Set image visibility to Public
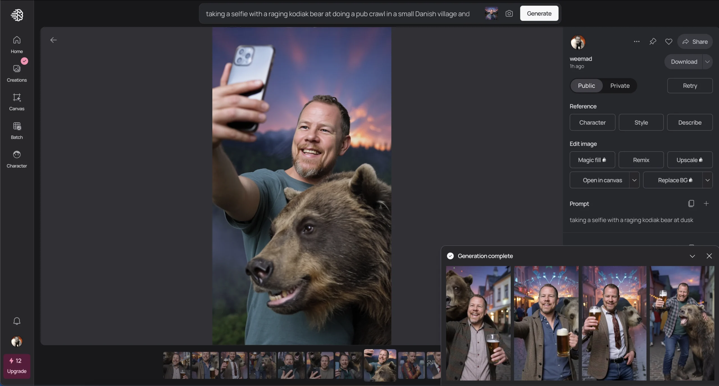 click(586, 85)
